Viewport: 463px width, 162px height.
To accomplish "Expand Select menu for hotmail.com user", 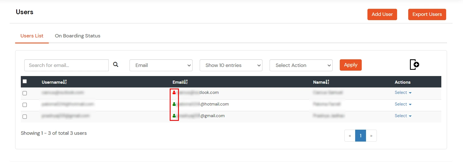I will 403,104.
